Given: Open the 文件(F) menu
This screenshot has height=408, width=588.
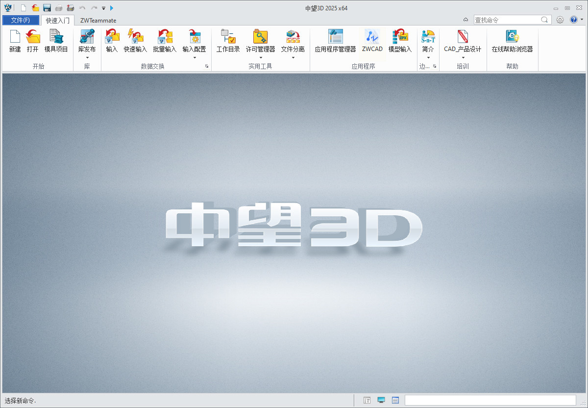Looking at the screenshot, I should [x=21, y=20].
